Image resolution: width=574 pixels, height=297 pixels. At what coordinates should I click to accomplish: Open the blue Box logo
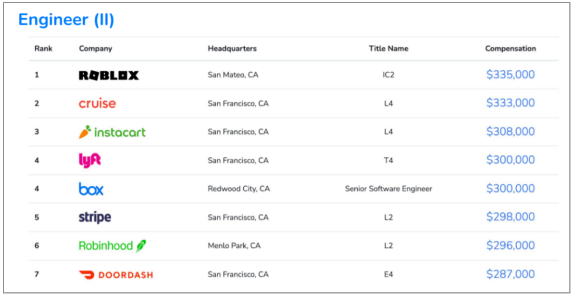[x=91, y=189]
